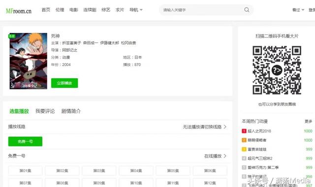Click the 2004 year link

(66, 64)
